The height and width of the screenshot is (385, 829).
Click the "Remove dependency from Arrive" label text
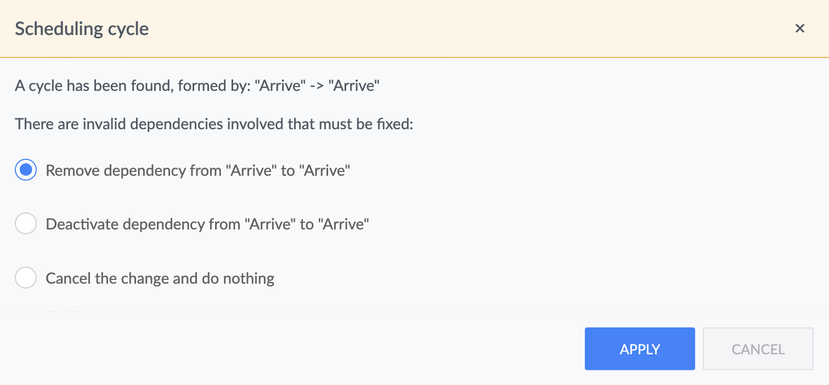coord(198,170)
